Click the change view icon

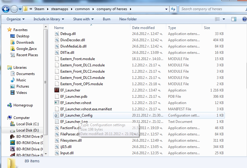[x=217, y=19]
